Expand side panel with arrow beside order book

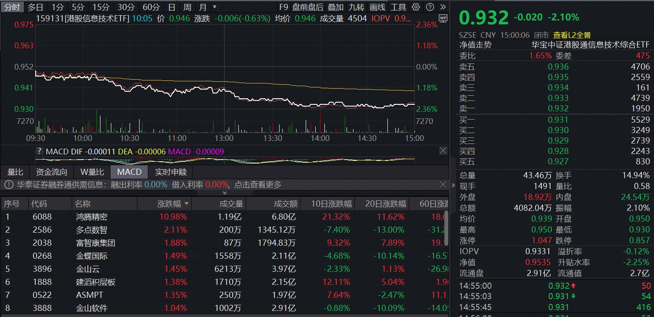tap(453, 185)
